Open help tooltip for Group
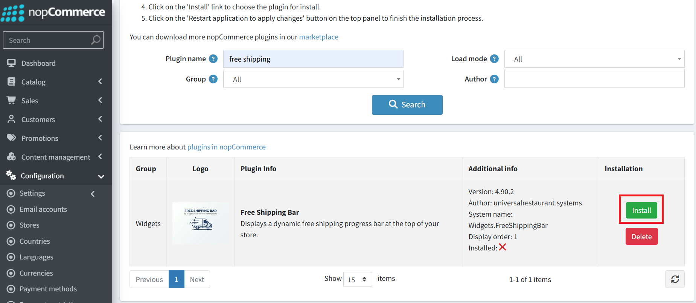 [213, 79]
